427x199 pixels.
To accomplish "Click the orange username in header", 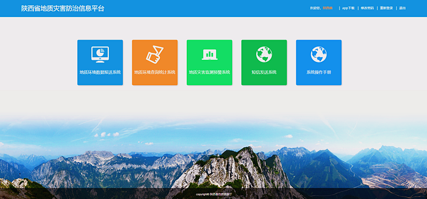I will click(x=328, y=8).
